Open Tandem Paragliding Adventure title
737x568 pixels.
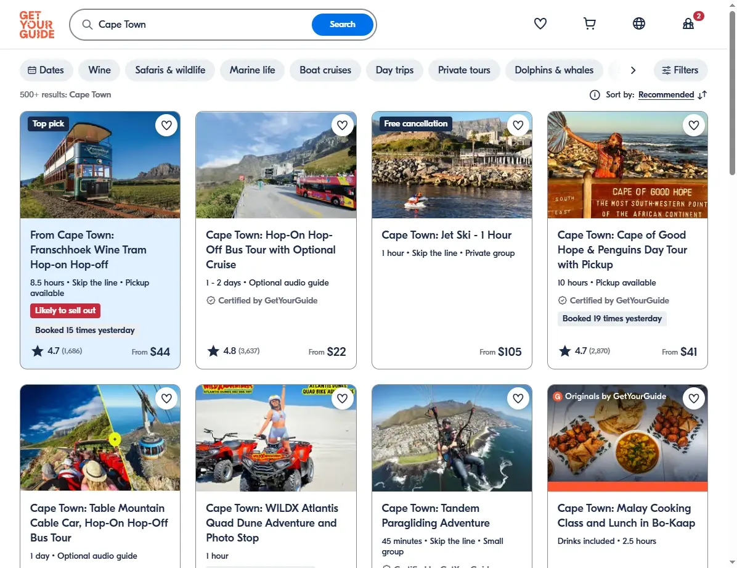pos(436,516)
